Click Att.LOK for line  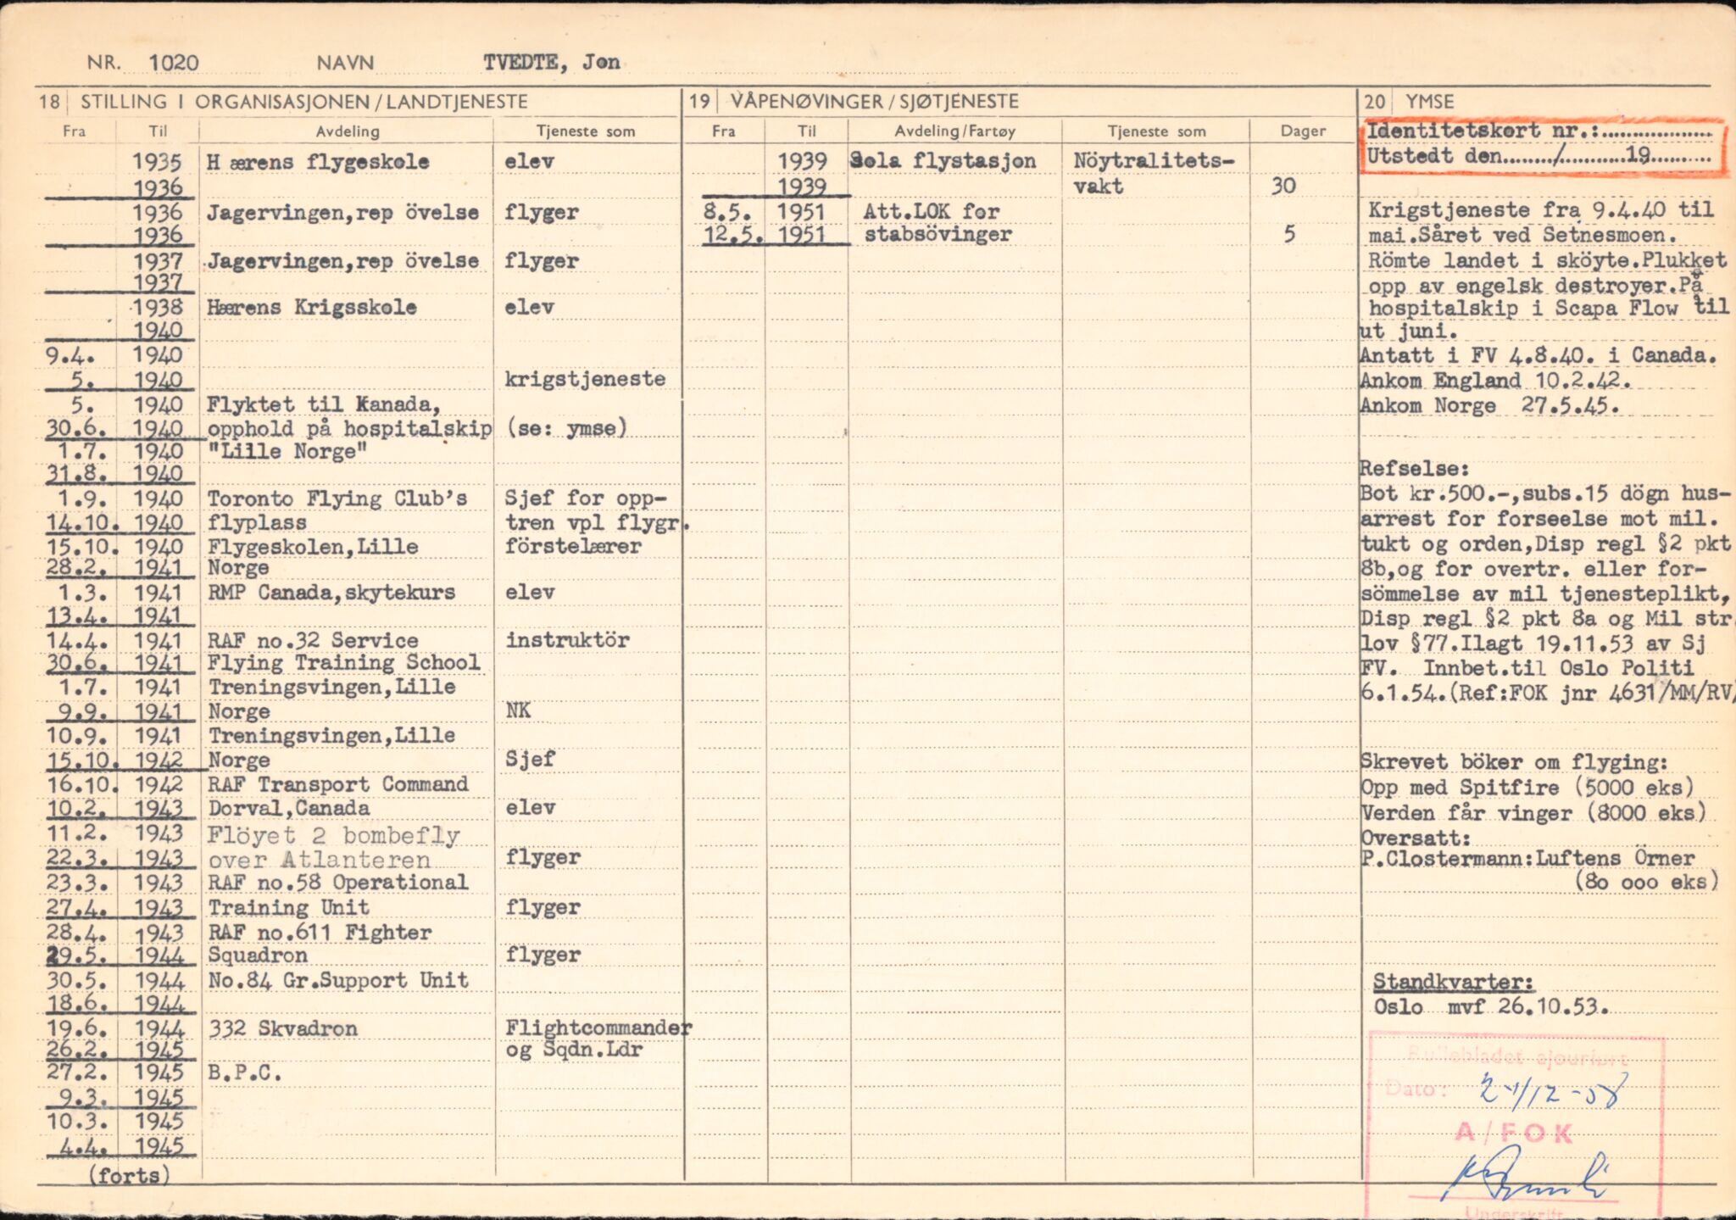coord(932,211)
